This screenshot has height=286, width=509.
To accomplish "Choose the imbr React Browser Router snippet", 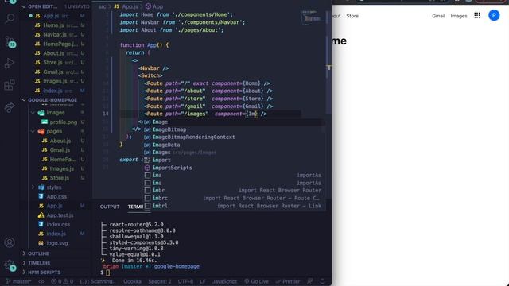I will pyautogui.click(x=234, y=191).
